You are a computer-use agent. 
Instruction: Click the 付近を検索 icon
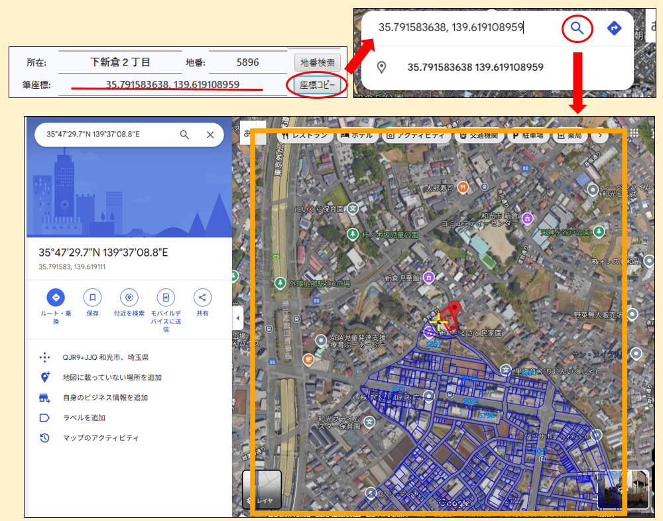click(x=129, y=298)
